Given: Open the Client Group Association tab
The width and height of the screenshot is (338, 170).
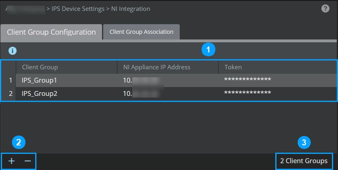Looking at the screenshot, I should [x=141, y=32].
